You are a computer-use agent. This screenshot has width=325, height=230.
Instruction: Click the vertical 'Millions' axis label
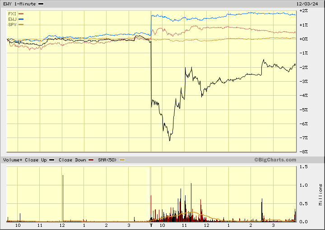click(320, 194)
